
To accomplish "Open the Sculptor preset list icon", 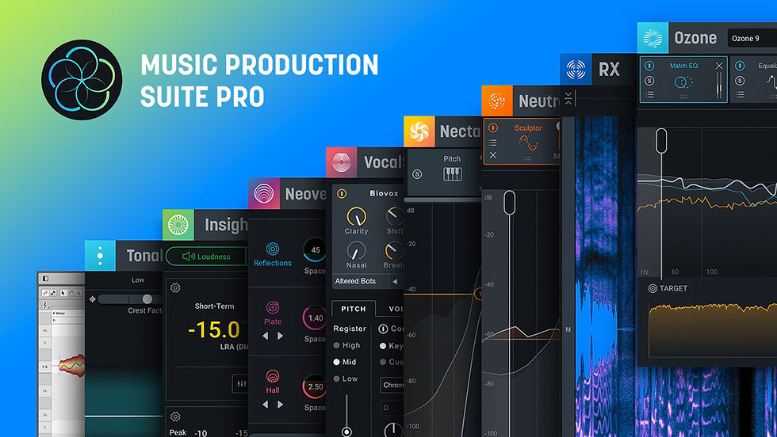I will tap(492, 142).
